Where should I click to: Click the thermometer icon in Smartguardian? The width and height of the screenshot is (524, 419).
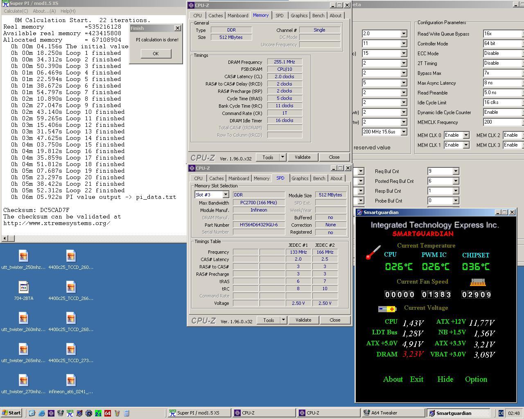click(373, 252)
